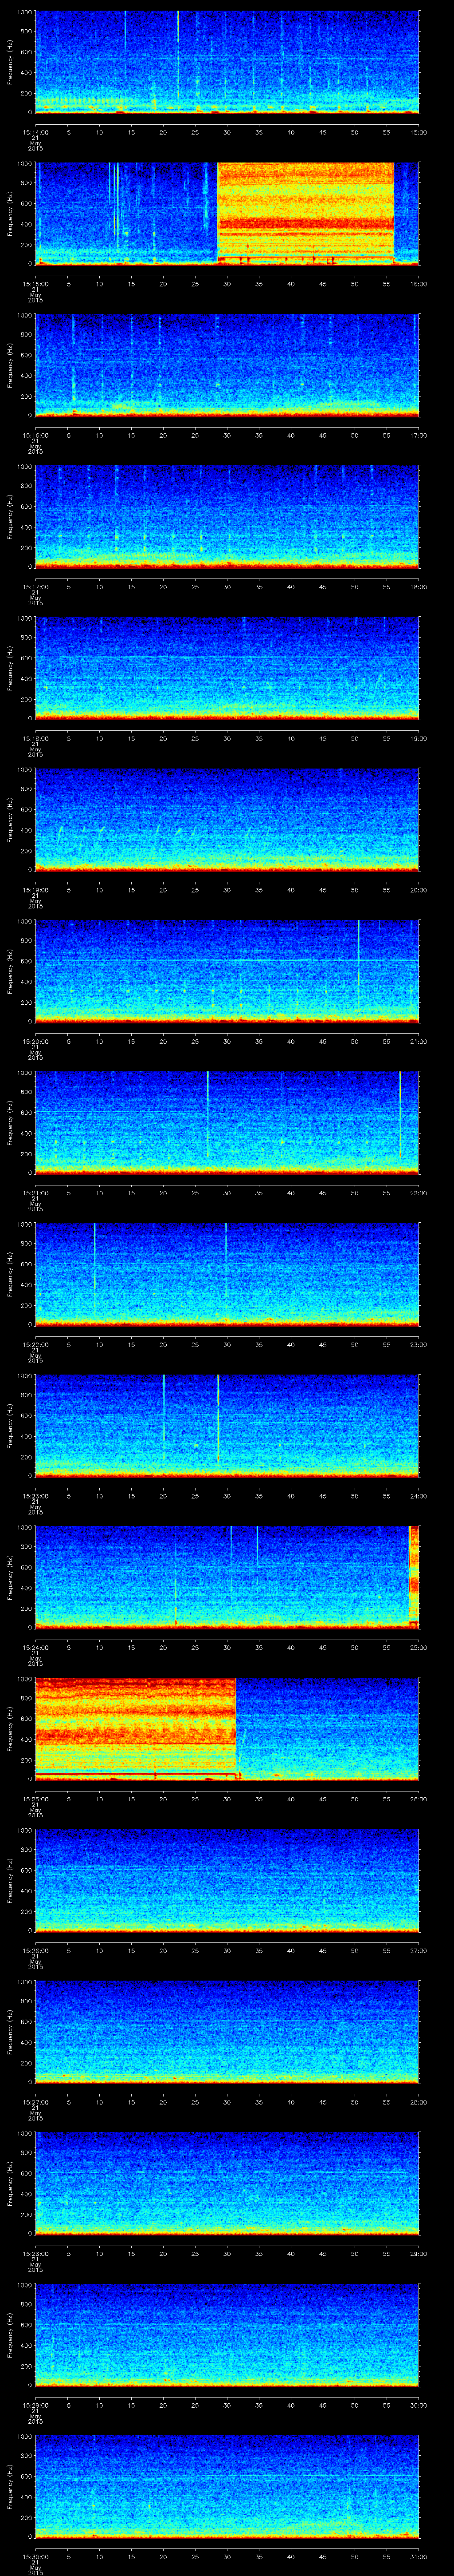The image size is (454, 2576).
Task: Click the '15:21:00' start time label
Action: (35, 1193)
